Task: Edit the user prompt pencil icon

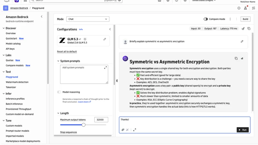Action: pos(242,42)
